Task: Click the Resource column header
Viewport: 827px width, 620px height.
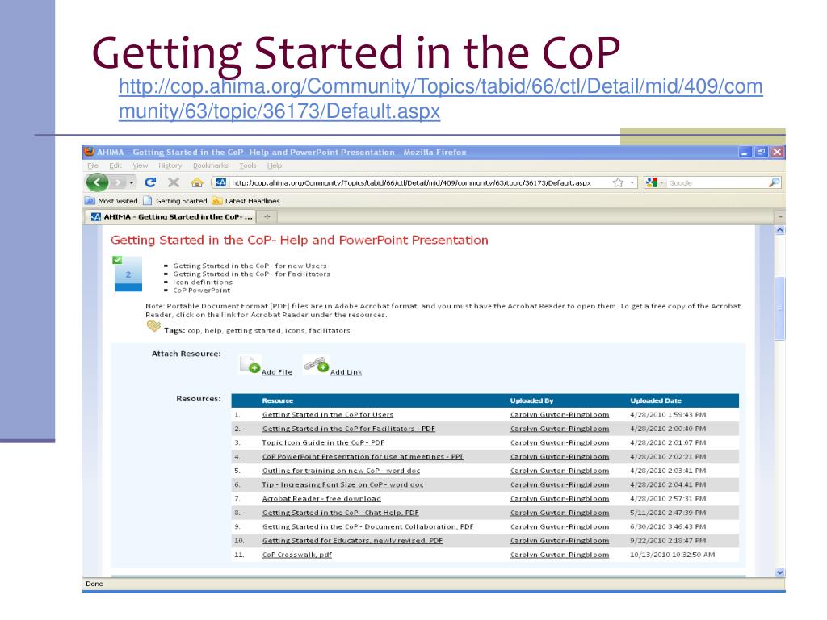Action: [278, 400]
